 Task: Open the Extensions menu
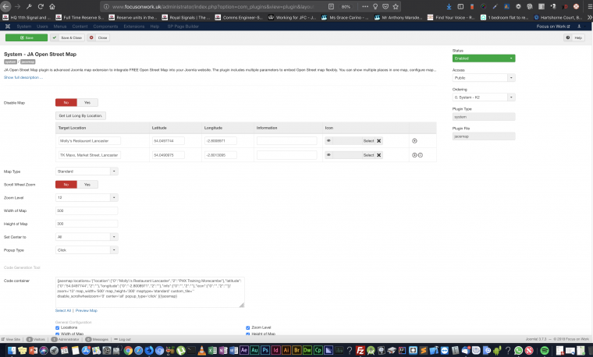pos(134,27)
